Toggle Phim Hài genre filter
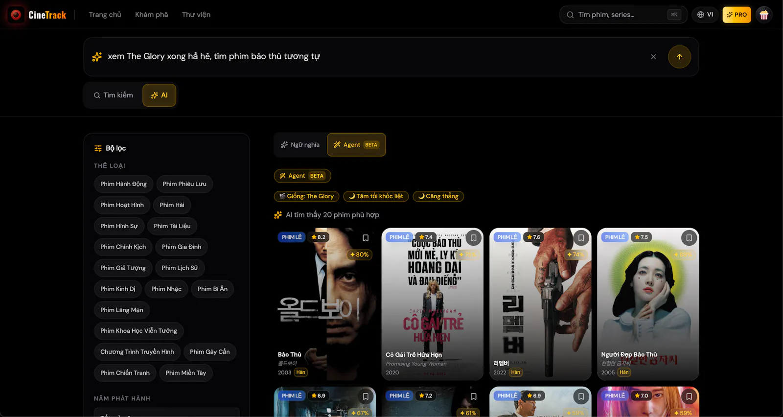Viewport: 783px width, 417px height. [x=172, y=205]
